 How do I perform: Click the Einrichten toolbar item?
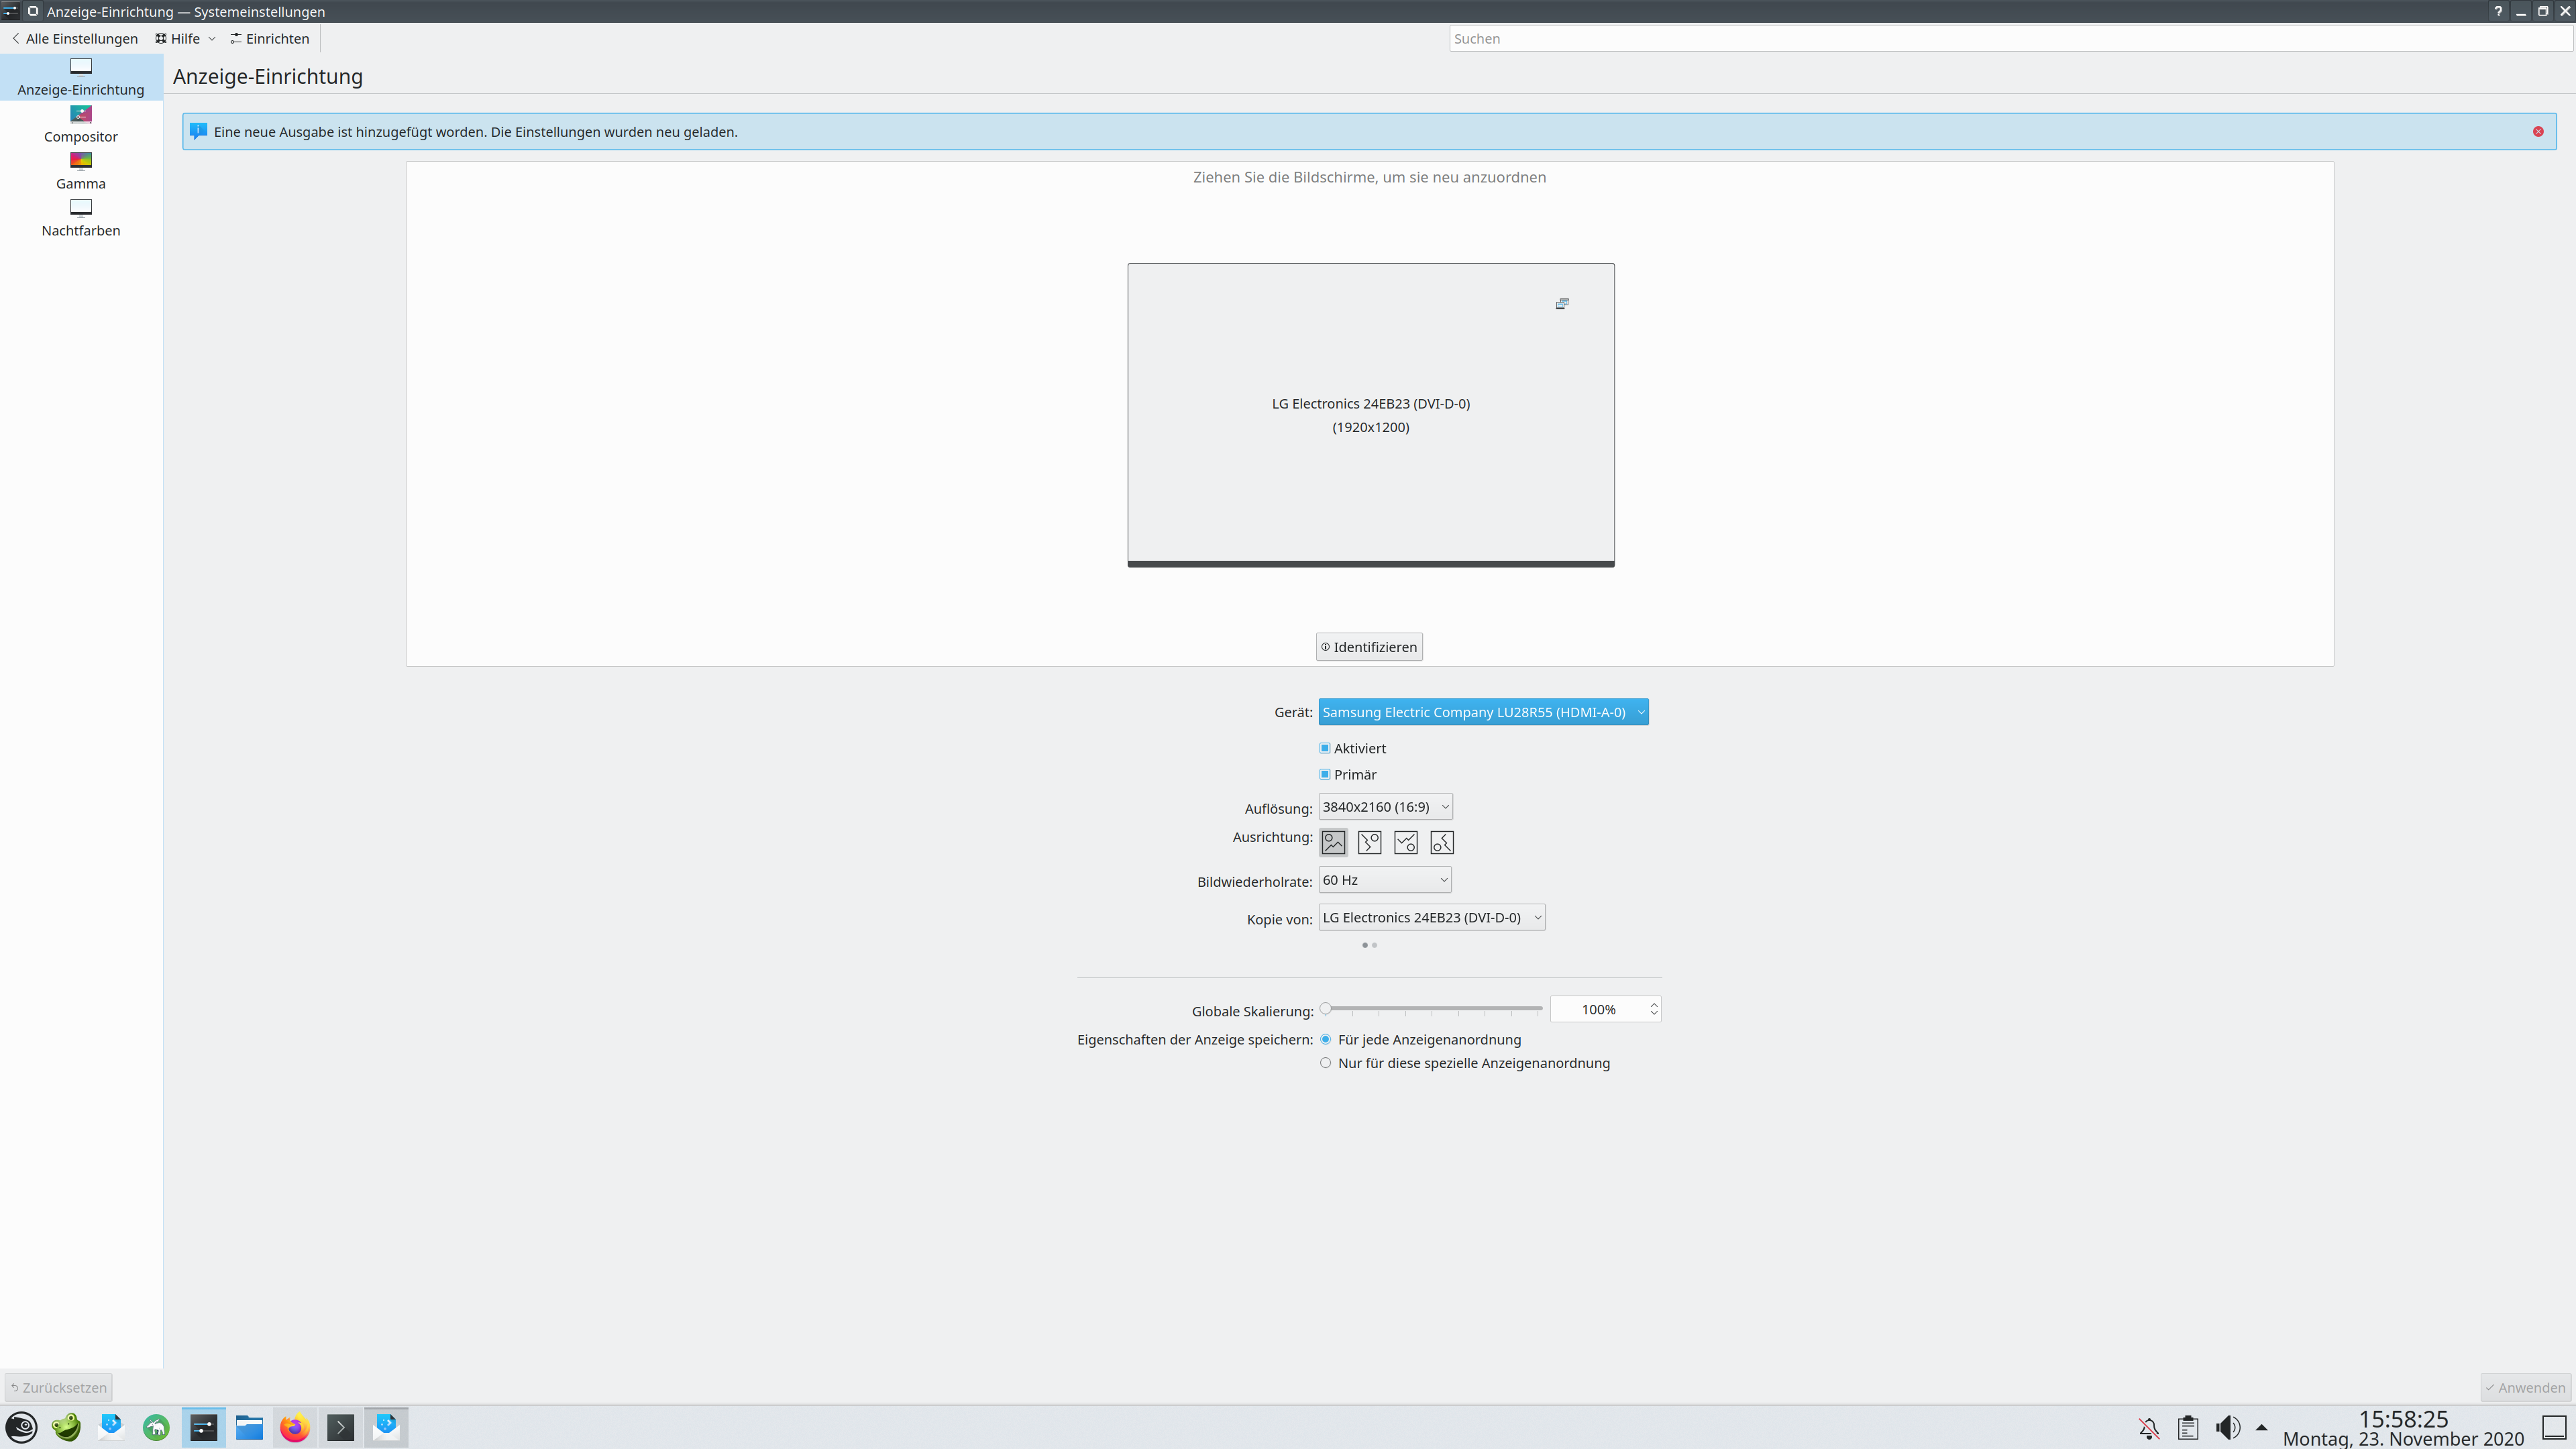[x=270, y=39]
